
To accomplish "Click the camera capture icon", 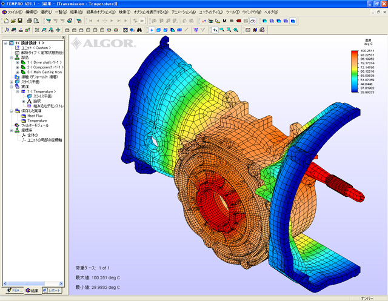I will click(x=210, y=21).
